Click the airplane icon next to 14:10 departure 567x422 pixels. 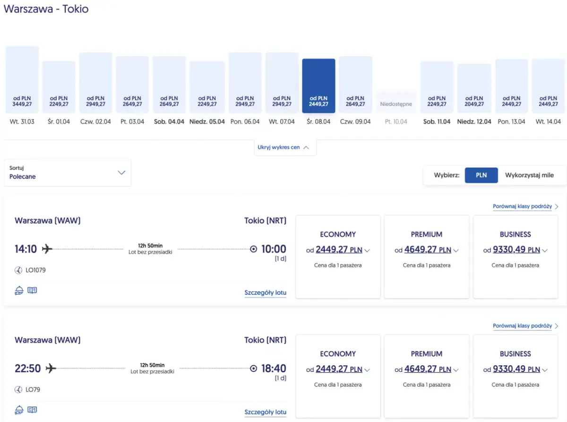pos(47,249)
